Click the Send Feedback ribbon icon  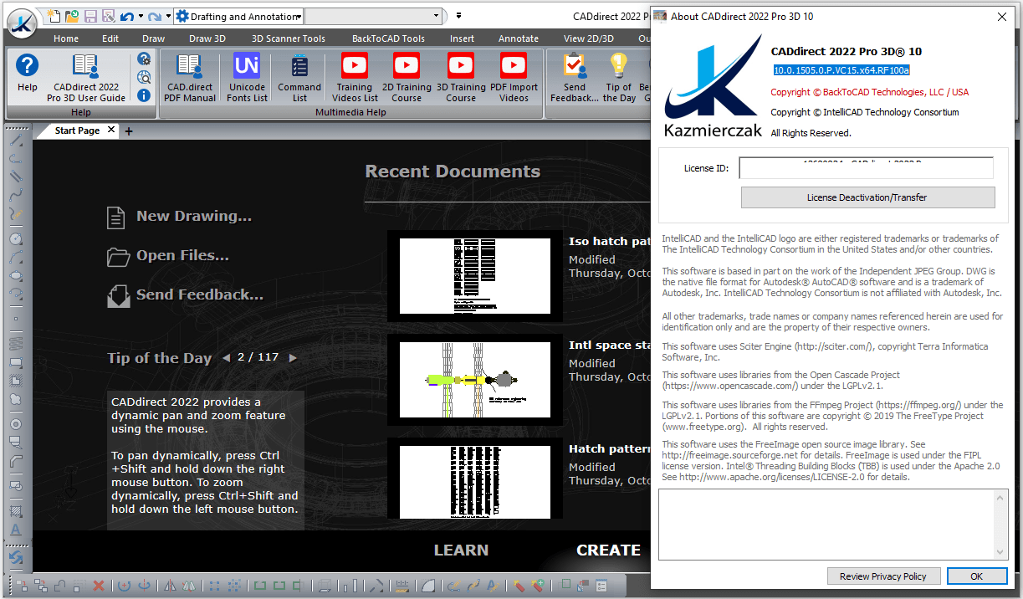coord(574,78)
